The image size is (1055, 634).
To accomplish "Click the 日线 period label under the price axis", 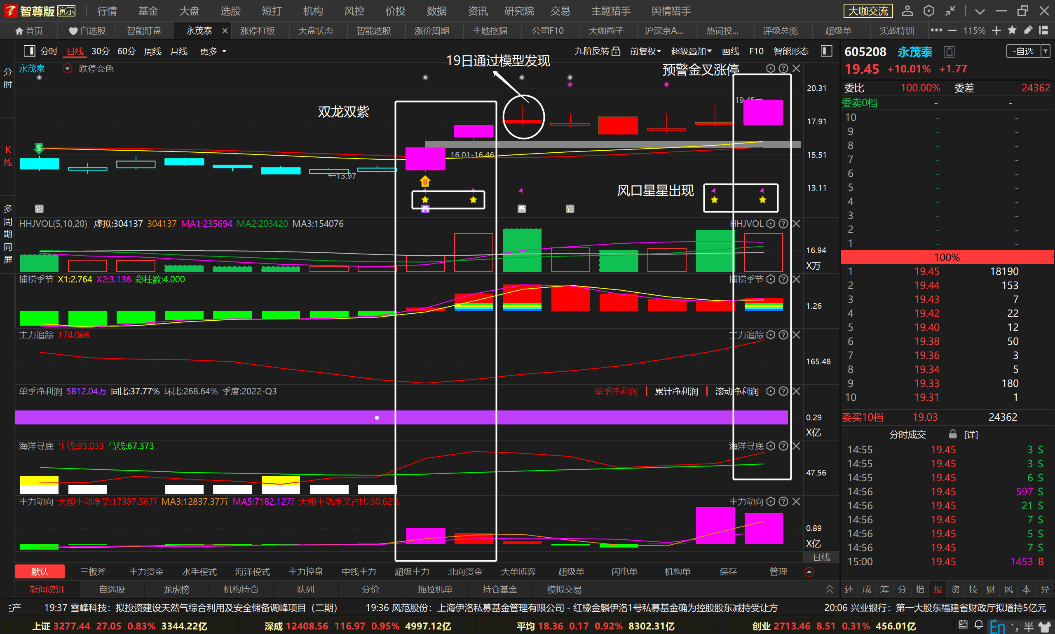I will 821,557.
